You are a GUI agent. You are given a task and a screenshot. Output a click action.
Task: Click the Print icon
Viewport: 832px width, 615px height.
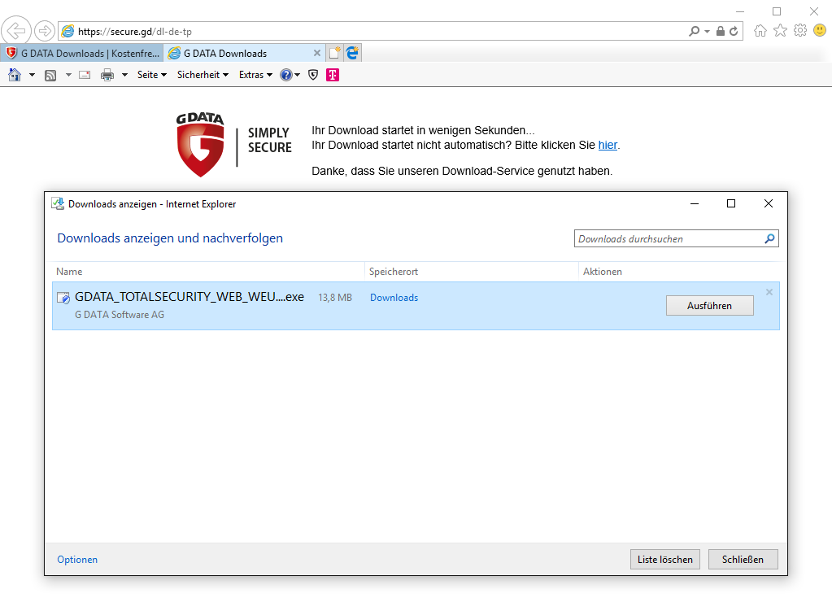tap(107, 75)
